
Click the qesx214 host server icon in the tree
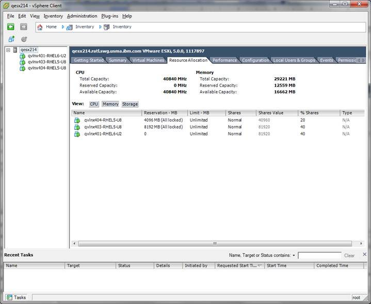[15, 49]
